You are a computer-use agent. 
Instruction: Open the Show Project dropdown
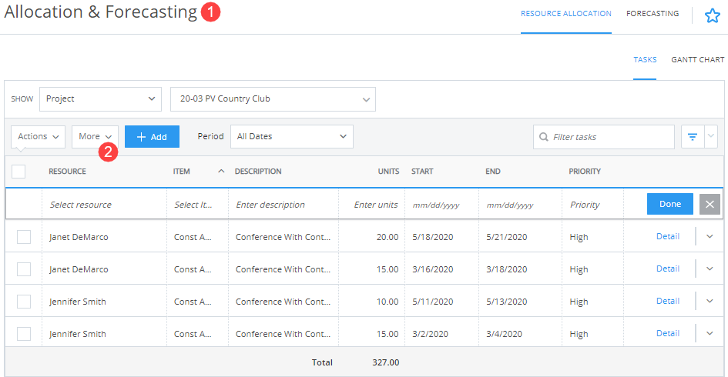(100, 98)
